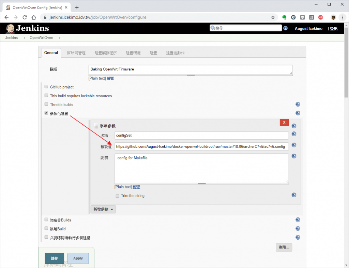Show help for 說明 field

294,156
